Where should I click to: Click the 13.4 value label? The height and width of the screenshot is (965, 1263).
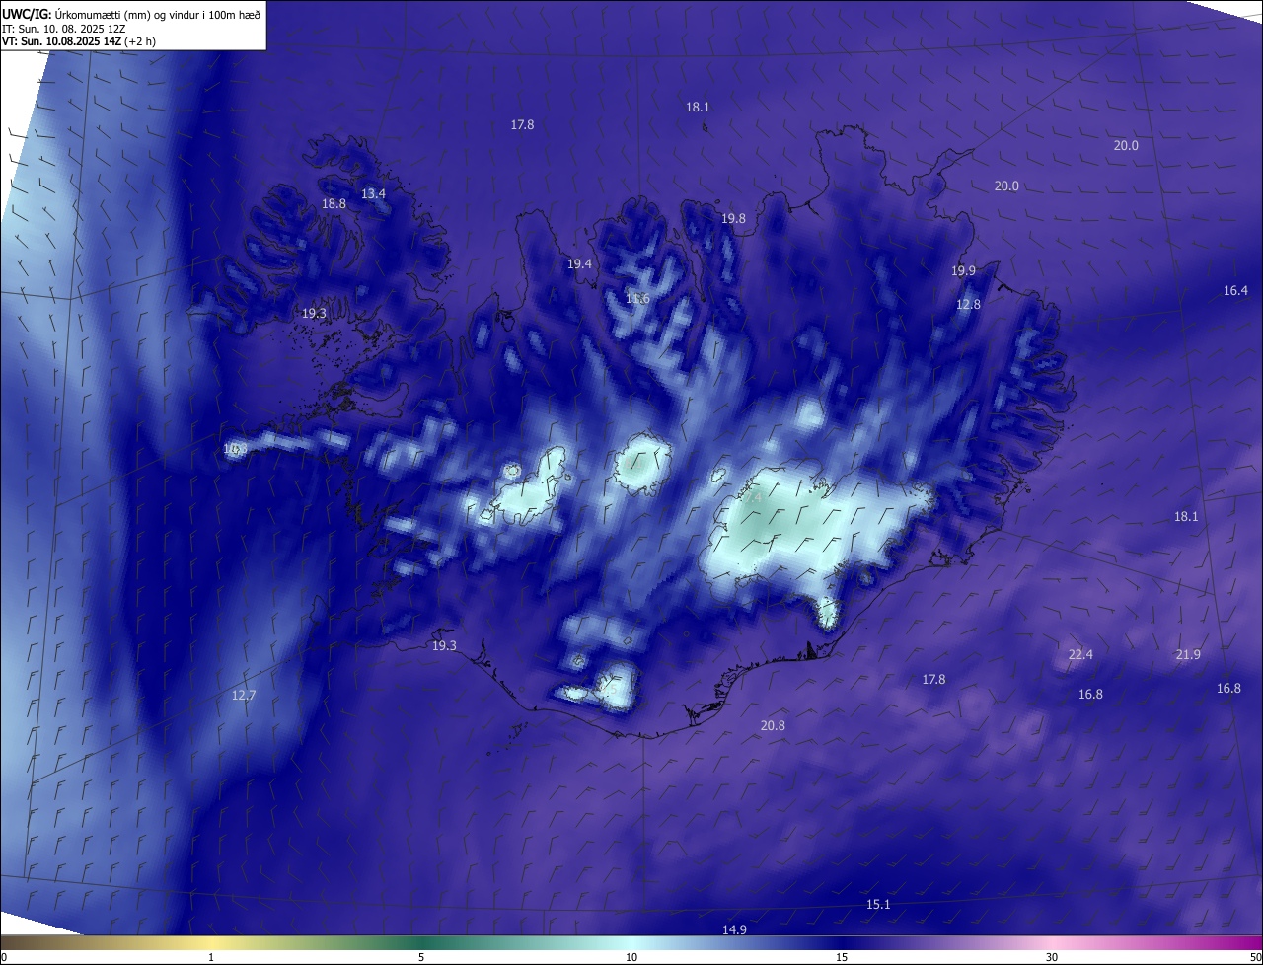tap(373, 193)
